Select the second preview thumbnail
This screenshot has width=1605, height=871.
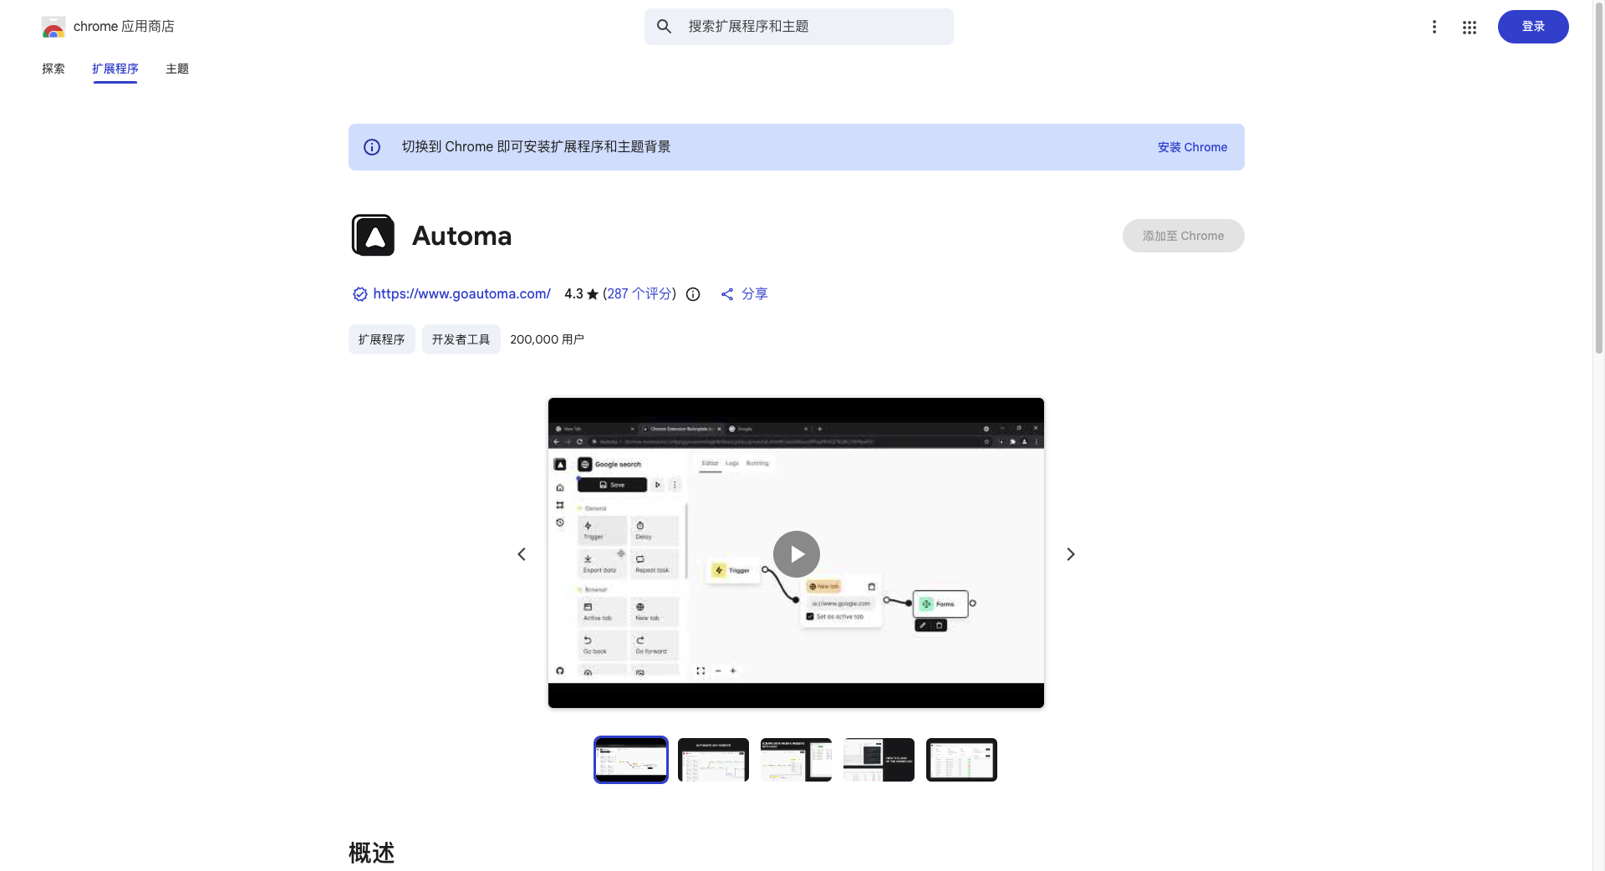[713, 760]
